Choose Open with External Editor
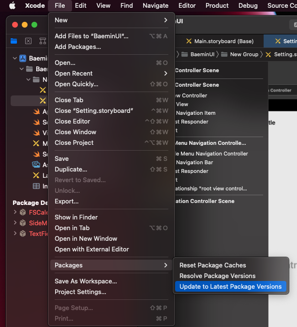 click(x=111, y=249)
